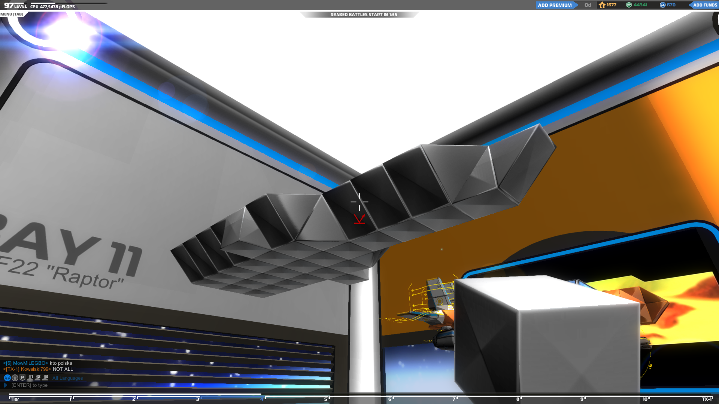
Task: Select the global chat globe icon
Action: click(x=7, y=378)
